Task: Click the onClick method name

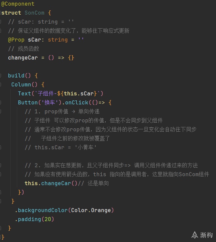Action: point(77,102)
